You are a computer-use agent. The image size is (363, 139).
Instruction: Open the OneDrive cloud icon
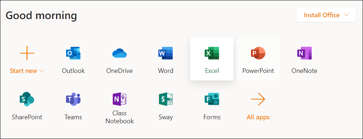[x=120, y=53]
